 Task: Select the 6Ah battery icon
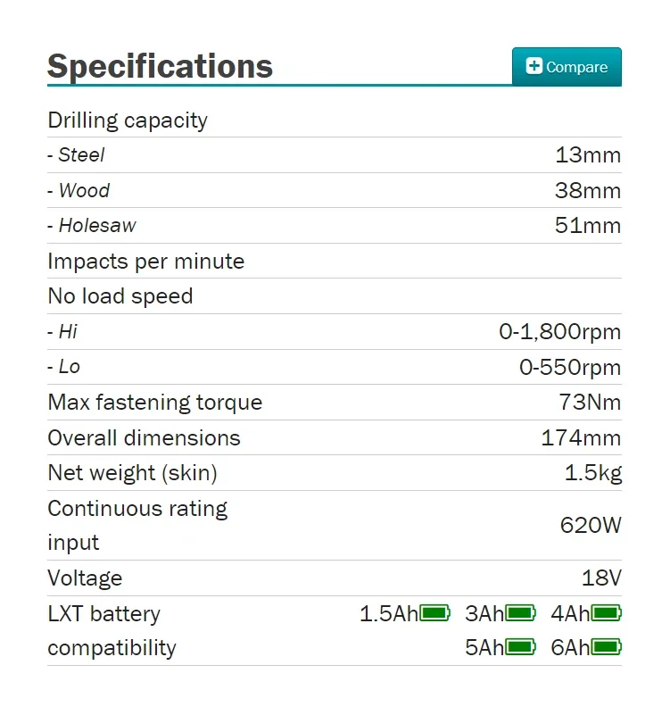click(606, 646)
